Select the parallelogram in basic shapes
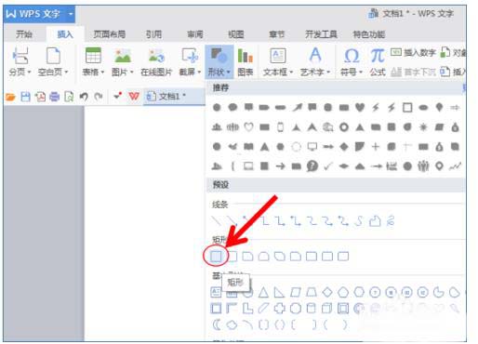The image size is (478, 344). pos(296,292)
